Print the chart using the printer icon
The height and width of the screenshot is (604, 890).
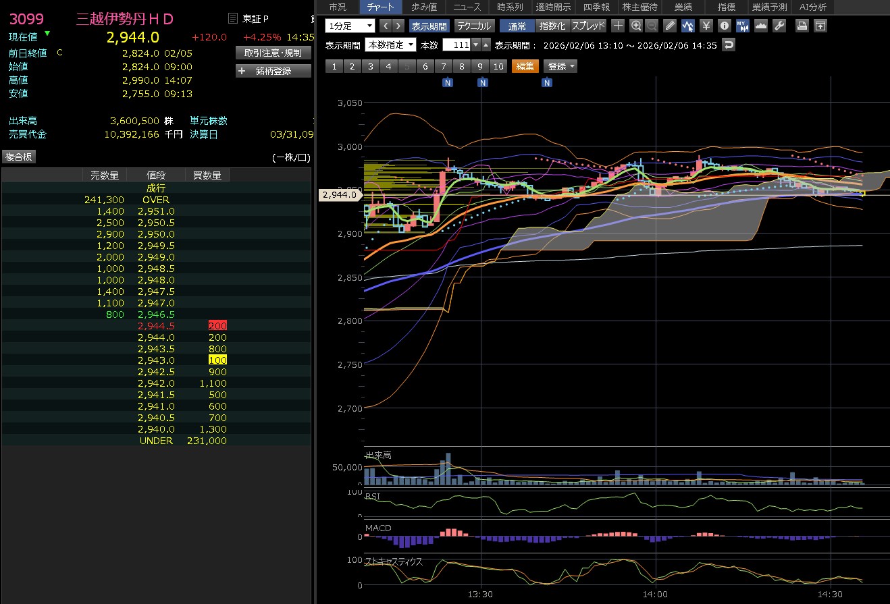click(802, 26)
